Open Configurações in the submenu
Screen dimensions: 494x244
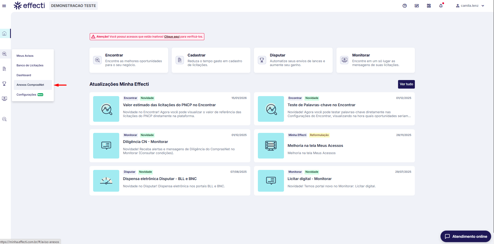pos(26,95)
